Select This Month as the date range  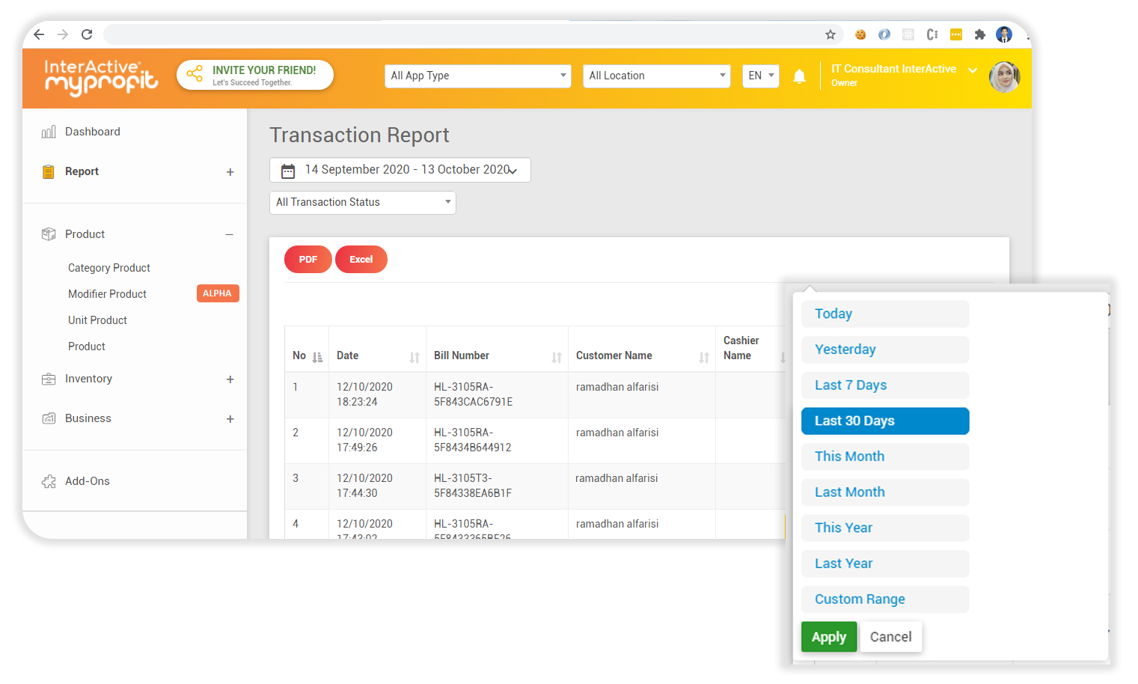[x=884, y=456]
